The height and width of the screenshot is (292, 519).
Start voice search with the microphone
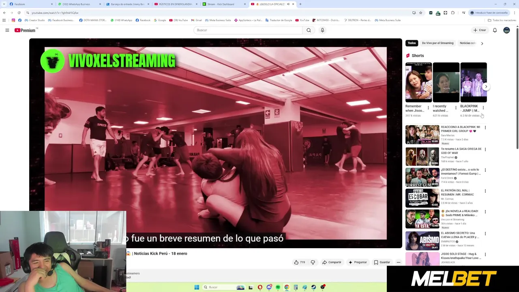pyautogui.click(x=322, y=30)
